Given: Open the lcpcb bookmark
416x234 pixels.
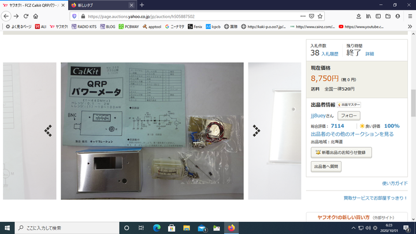Looking at the screenshot, I should click(213, 27).
